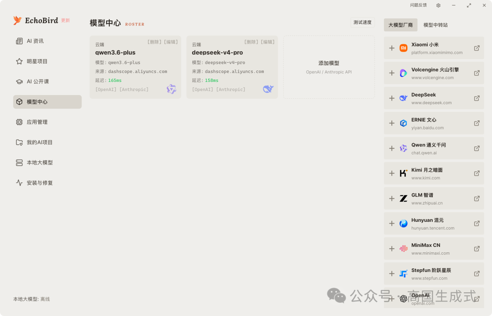
Task: Open 应用管理 in sidebar menu
Action: tap(47, 122)
